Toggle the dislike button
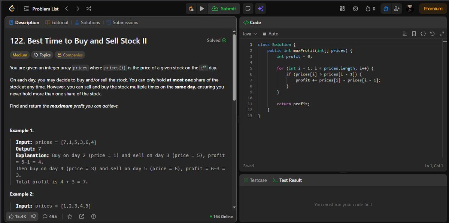449x223 pixels. (33, 216)
